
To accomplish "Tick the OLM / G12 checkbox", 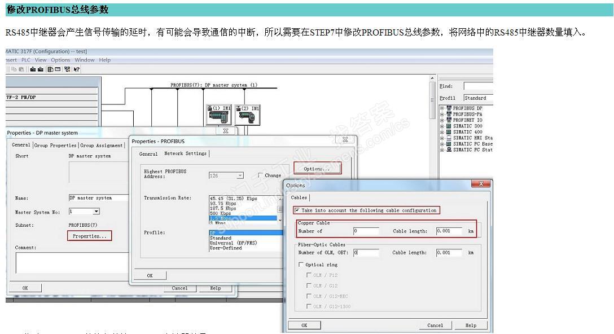I will pyautogui.click(x=309, y=286).
